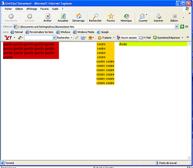The image size is (193, 168).
Task: Click the Yahoo! Y! logo icon
Action: pyautogui.click(x=8, y=38)
